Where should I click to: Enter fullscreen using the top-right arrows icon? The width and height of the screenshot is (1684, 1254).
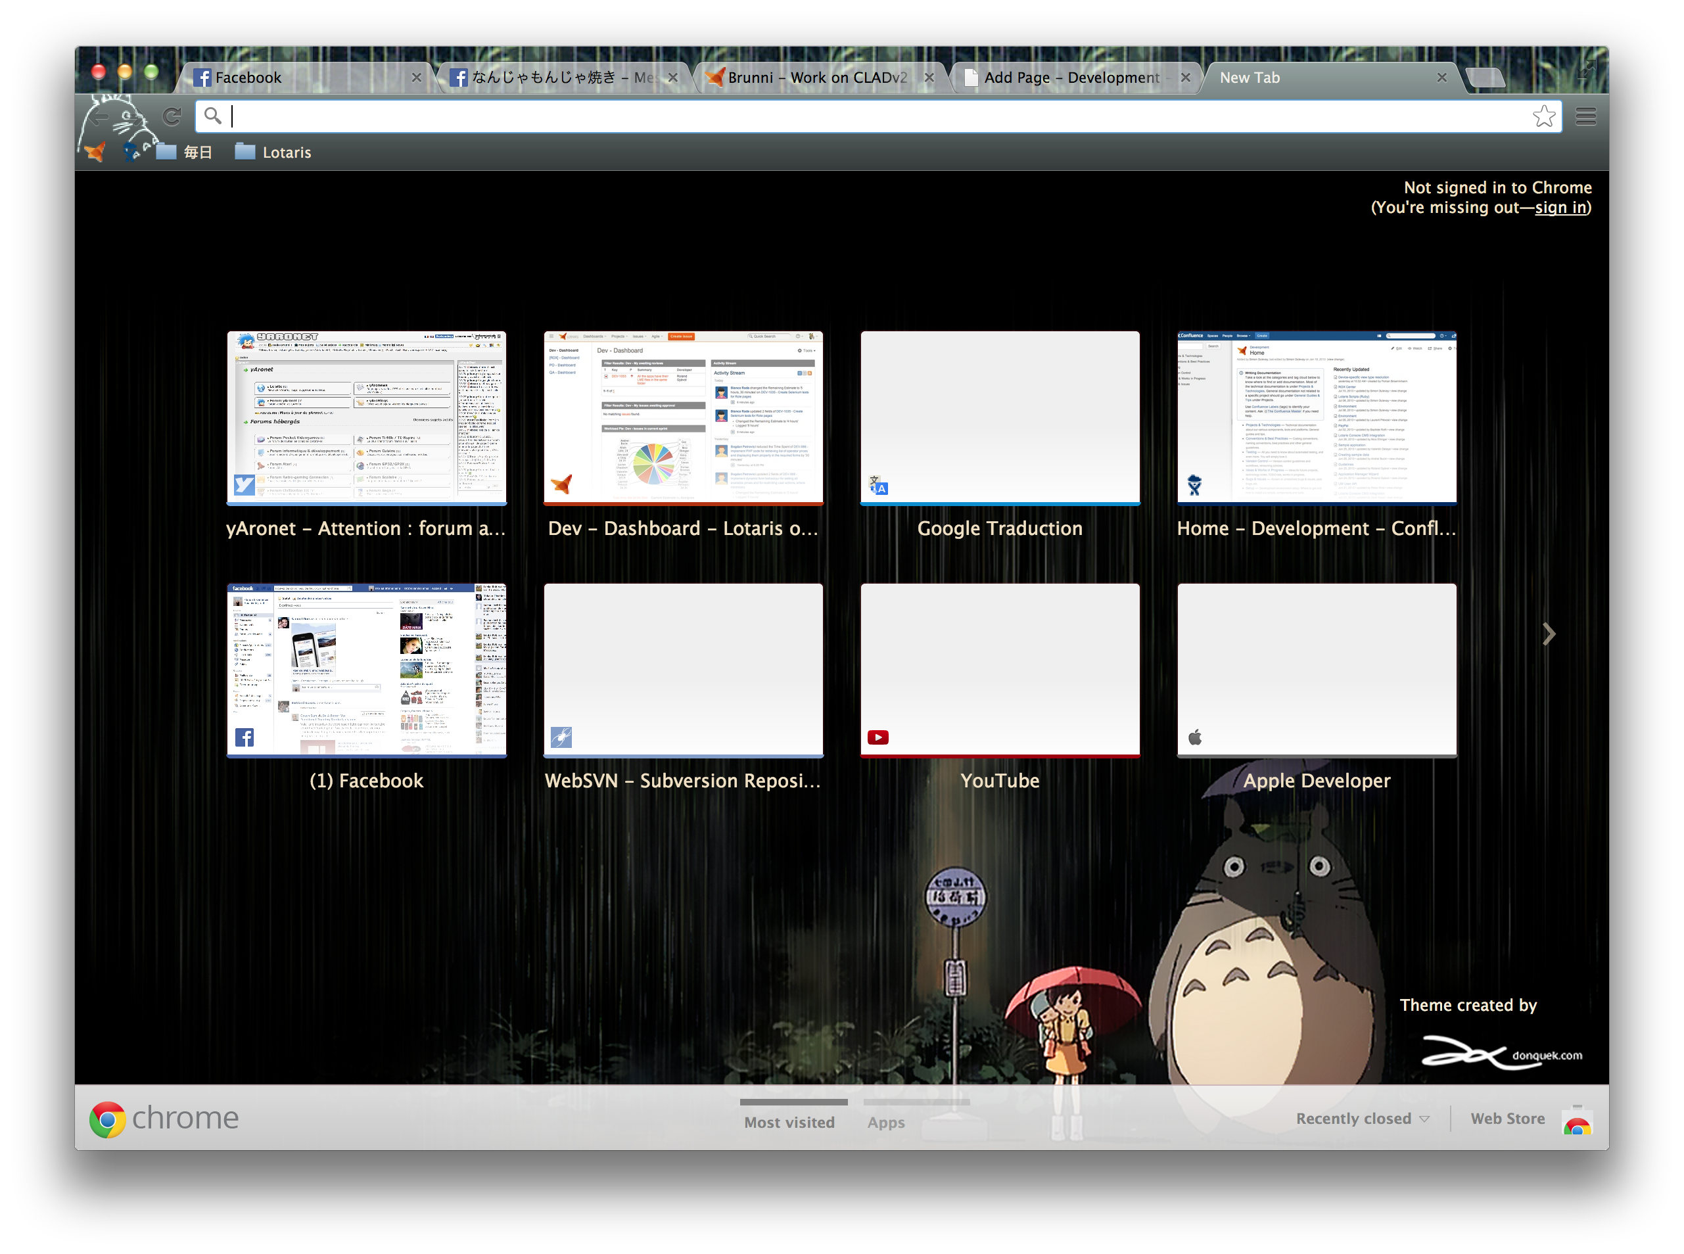tap(1585, 70)
